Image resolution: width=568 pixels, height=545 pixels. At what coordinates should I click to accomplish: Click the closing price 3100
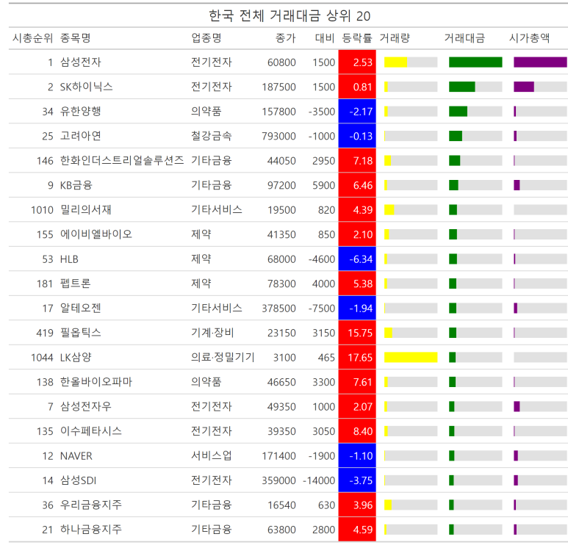pos(284,358)
